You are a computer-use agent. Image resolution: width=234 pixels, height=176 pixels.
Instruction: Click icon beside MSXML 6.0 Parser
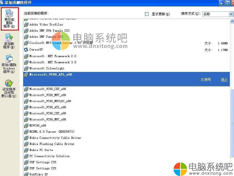click(x=26, y=132)
